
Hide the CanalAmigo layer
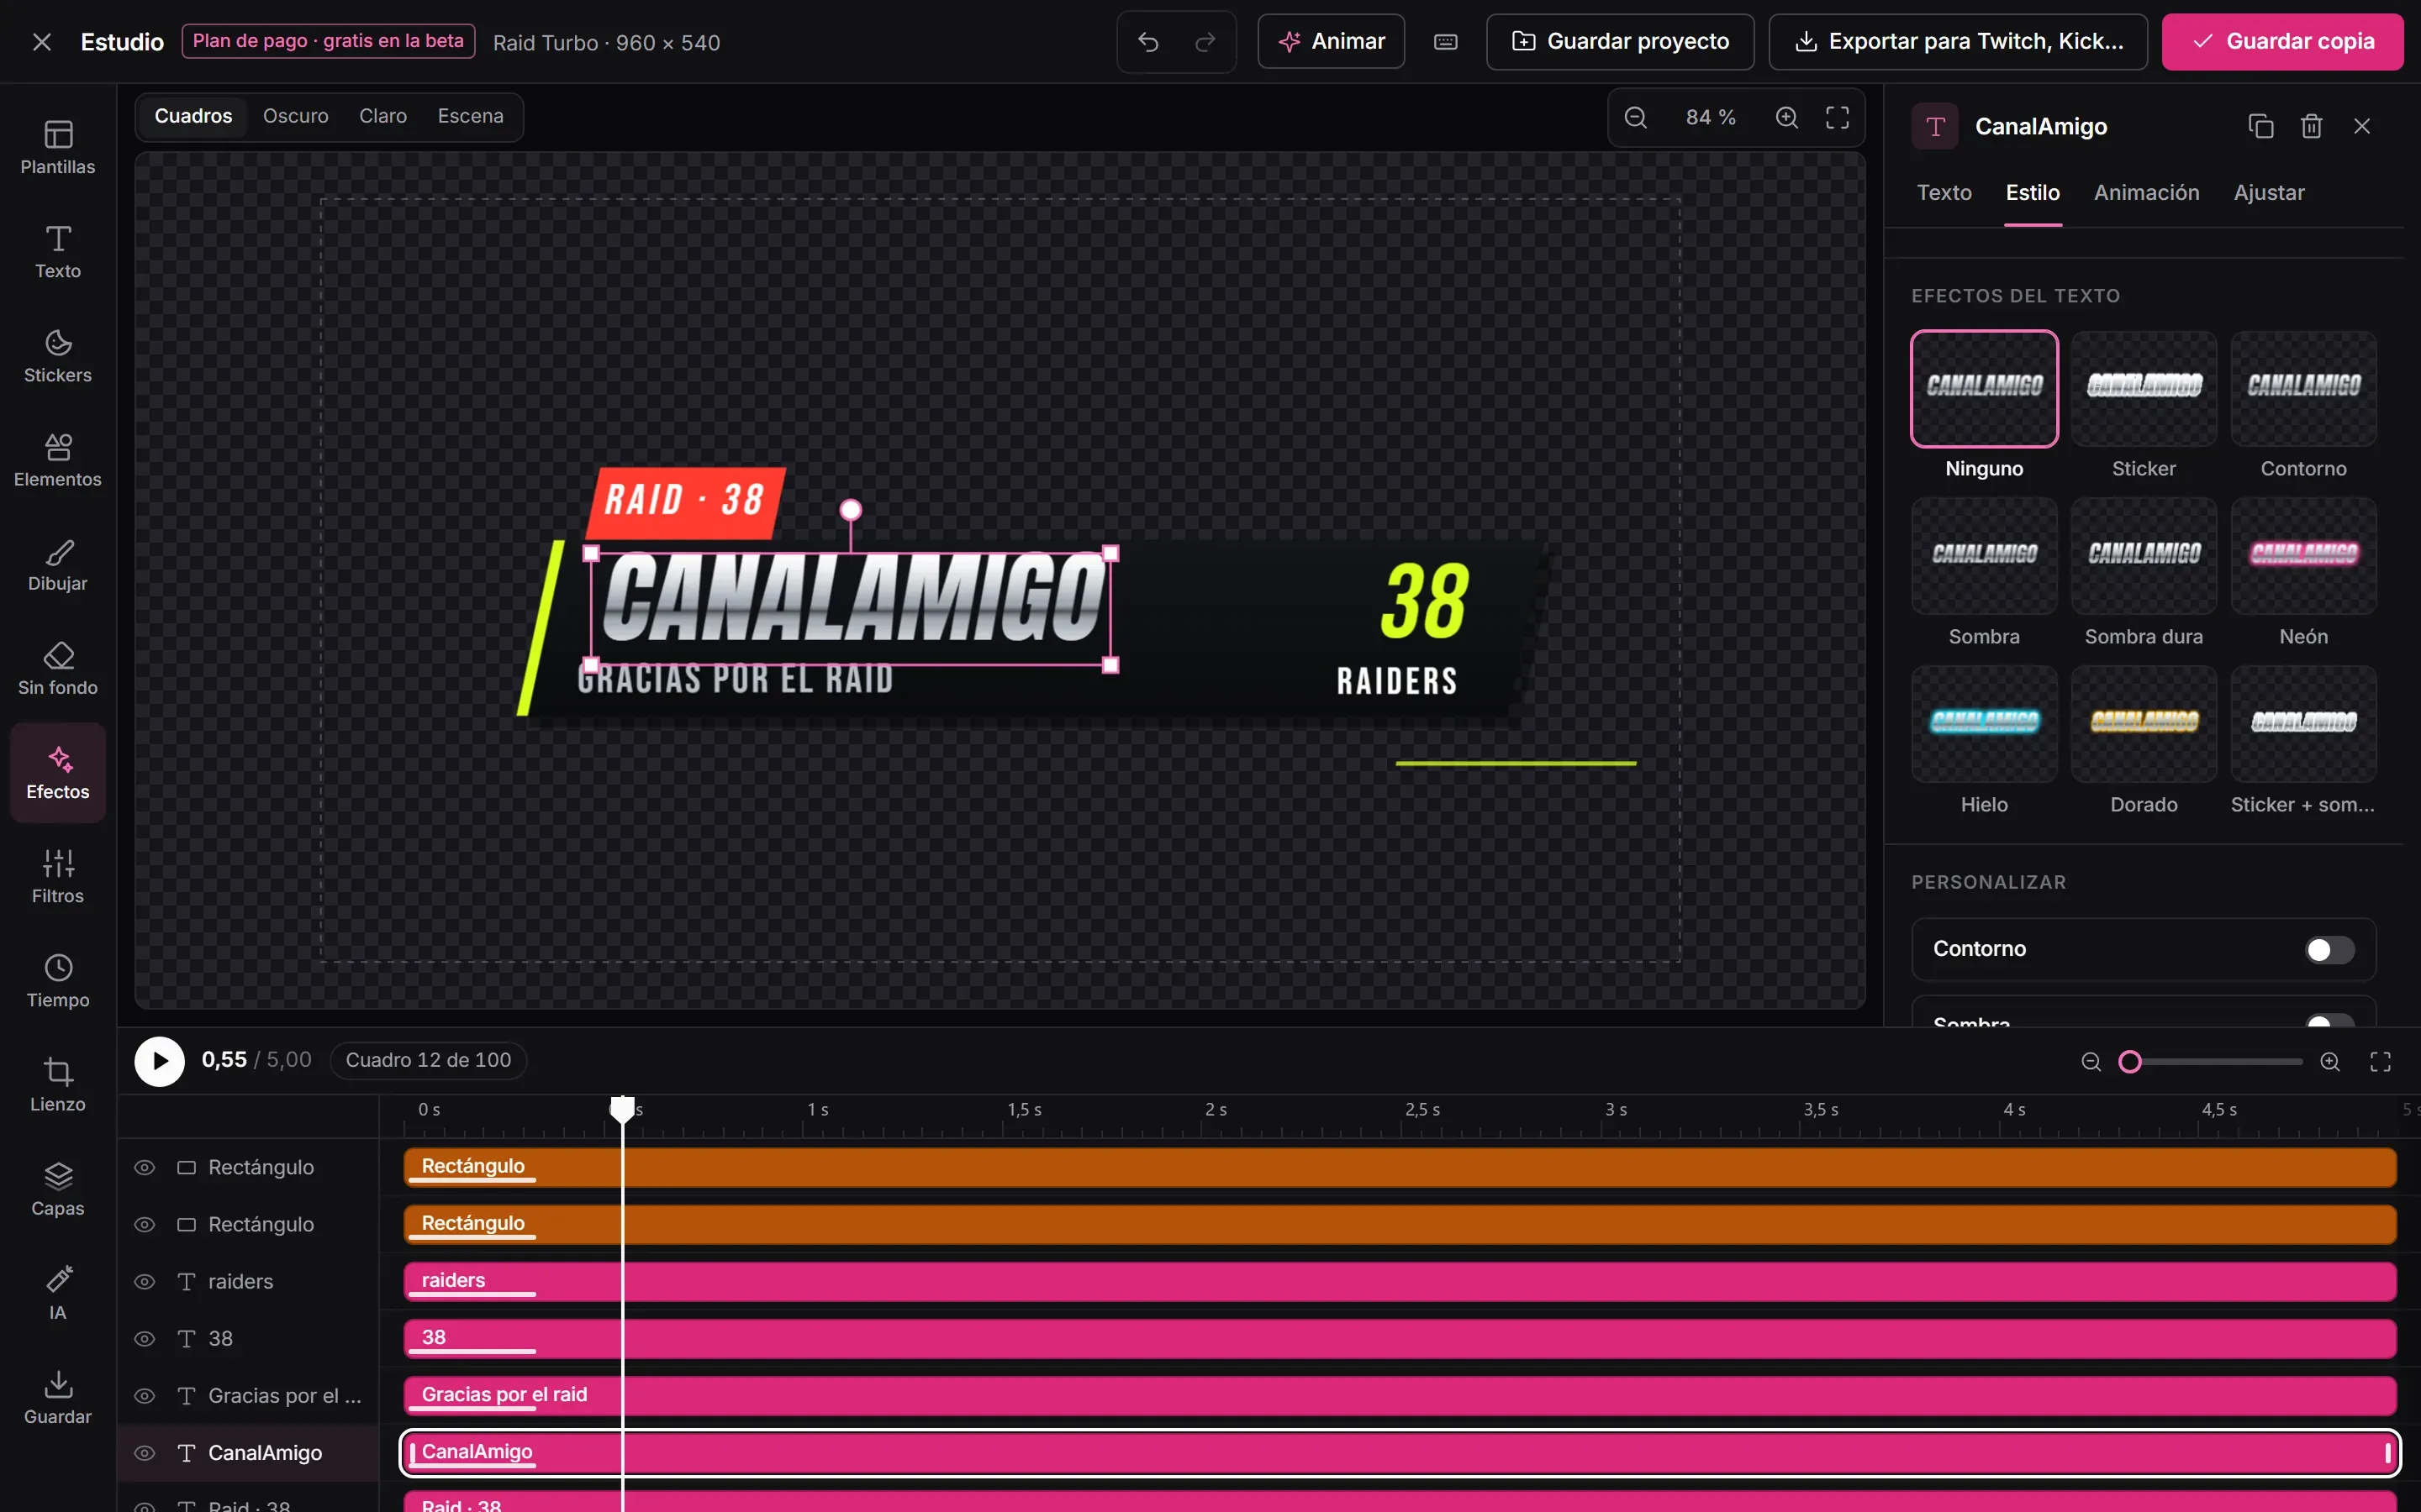[x=145, y=1453]
